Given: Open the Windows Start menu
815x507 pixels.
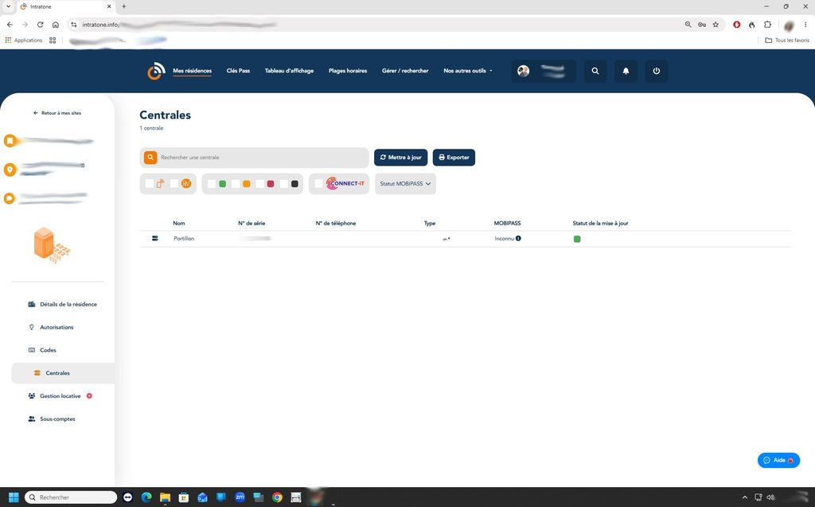Looking at the screenshot, I should (14, 497).
